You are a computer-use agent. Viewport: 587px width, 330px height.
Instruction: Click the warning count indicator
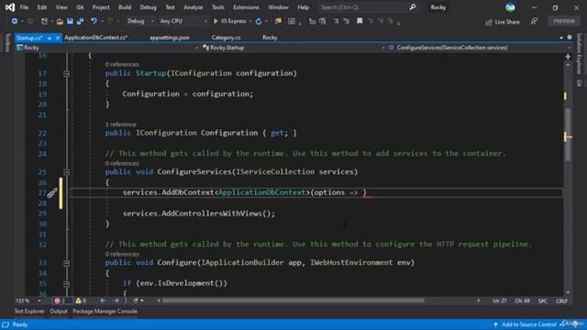[81, 301]
